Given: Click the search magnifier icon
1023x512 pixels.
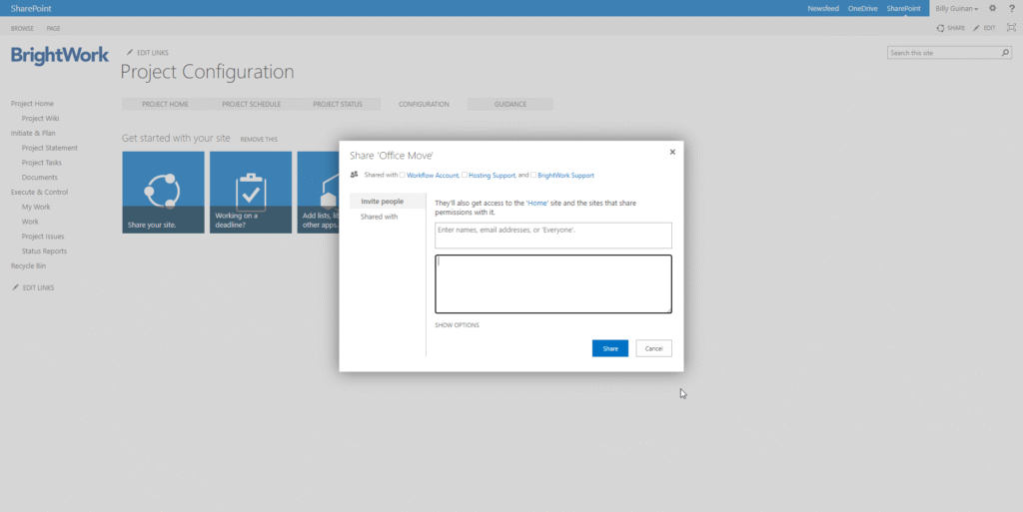Looking at the screenshot, I should pos(1005,53).
